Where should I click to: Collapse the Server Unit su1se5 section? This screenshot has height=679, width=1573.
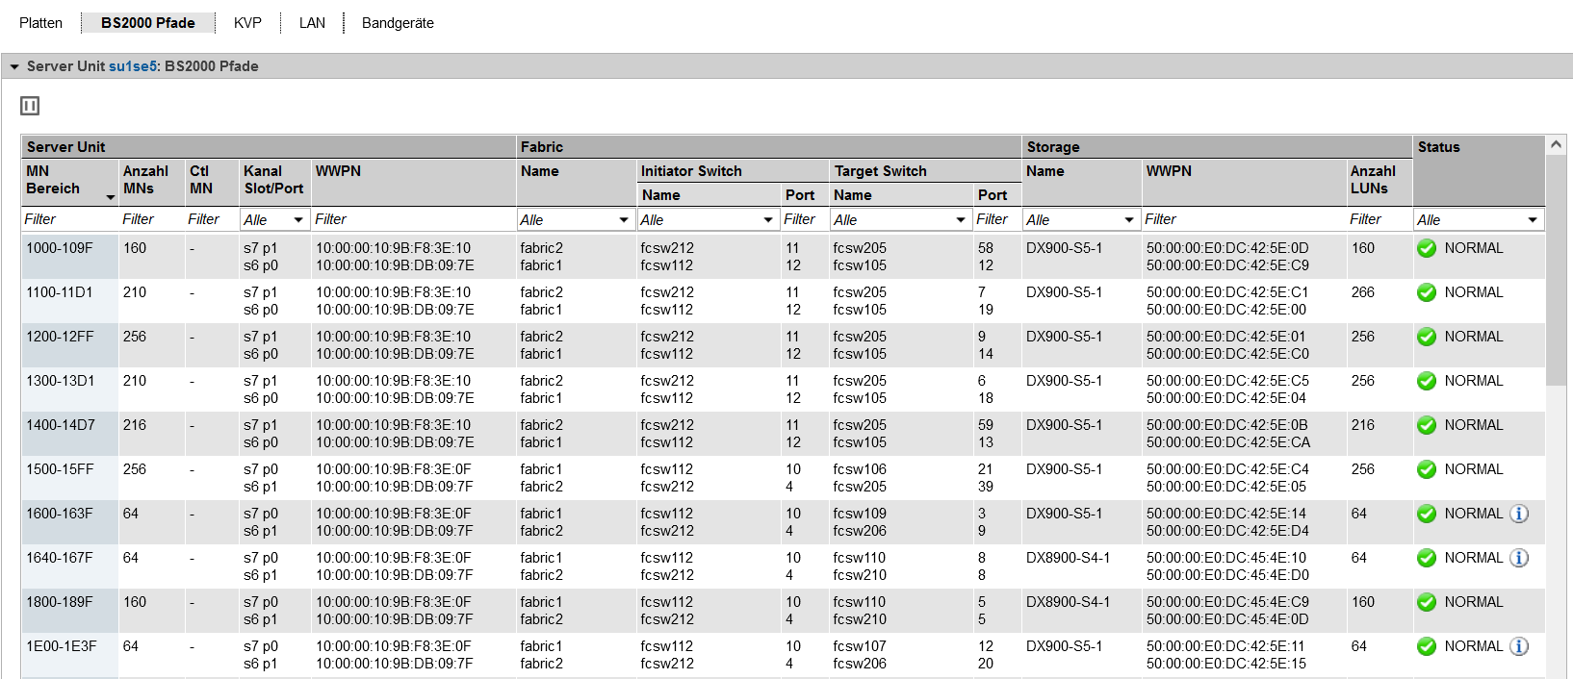pyautogui.click(x=14, y=66)
